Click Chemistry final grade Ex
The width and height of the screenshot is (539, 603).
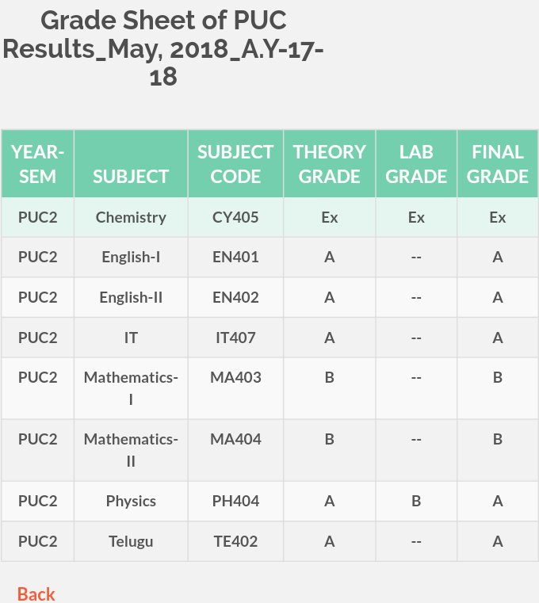498,218
